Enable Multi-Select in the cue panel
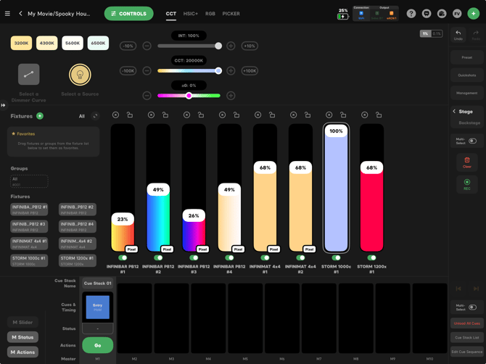 coord(472,307)
